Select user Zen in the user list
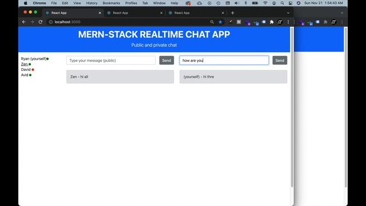 (25, 64)
